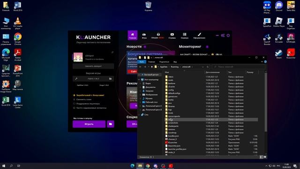300x169 pixels.
Task: Click the Explorer back arrow
Action: (140, 67)
